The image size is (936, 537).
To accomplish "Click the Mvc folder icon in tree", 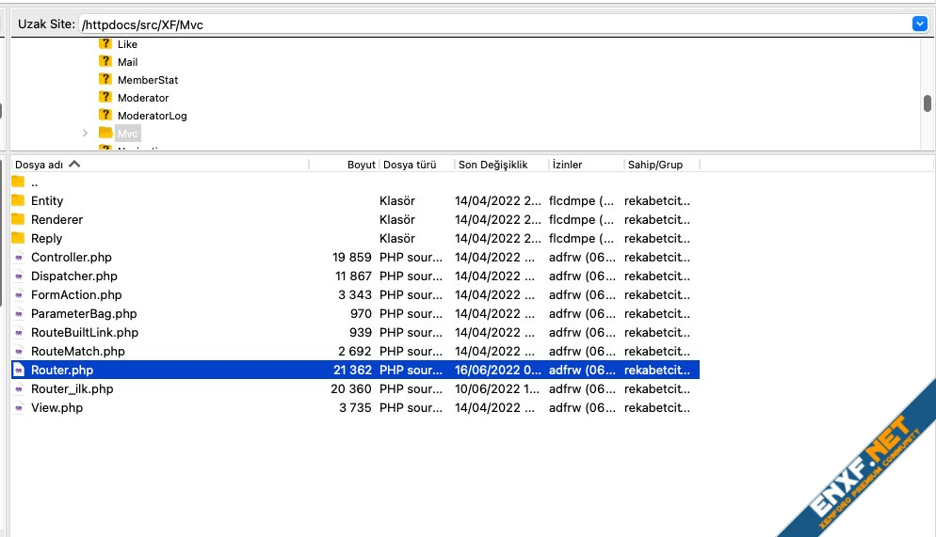I will pyautogui.click(x=105, y=134).
